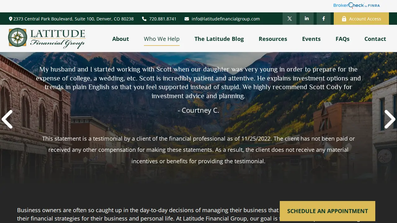Go to The Latitude Blog

(x=219, y=39)
